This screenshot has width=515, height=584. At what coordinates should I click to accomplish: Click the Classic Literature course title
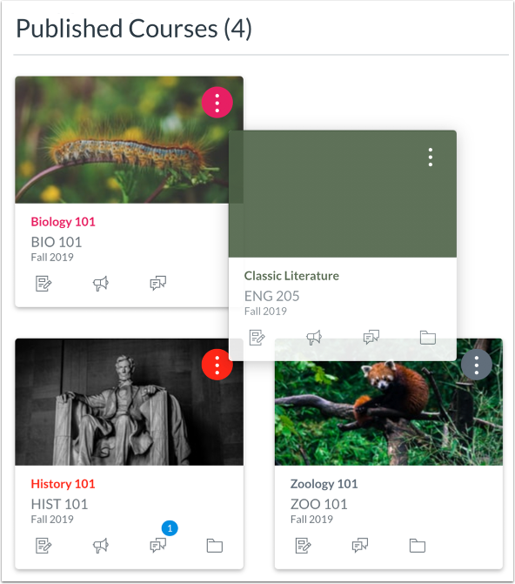coord(291,276)
